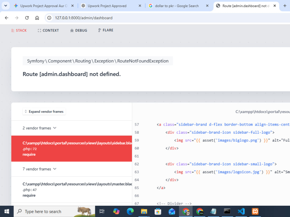Open Visual Studio Code from the taskbar
This screenshot has width=290, height=217.
[241, 212]
